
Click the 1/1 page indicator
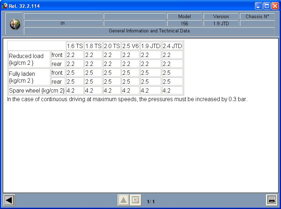coord(151,202)
